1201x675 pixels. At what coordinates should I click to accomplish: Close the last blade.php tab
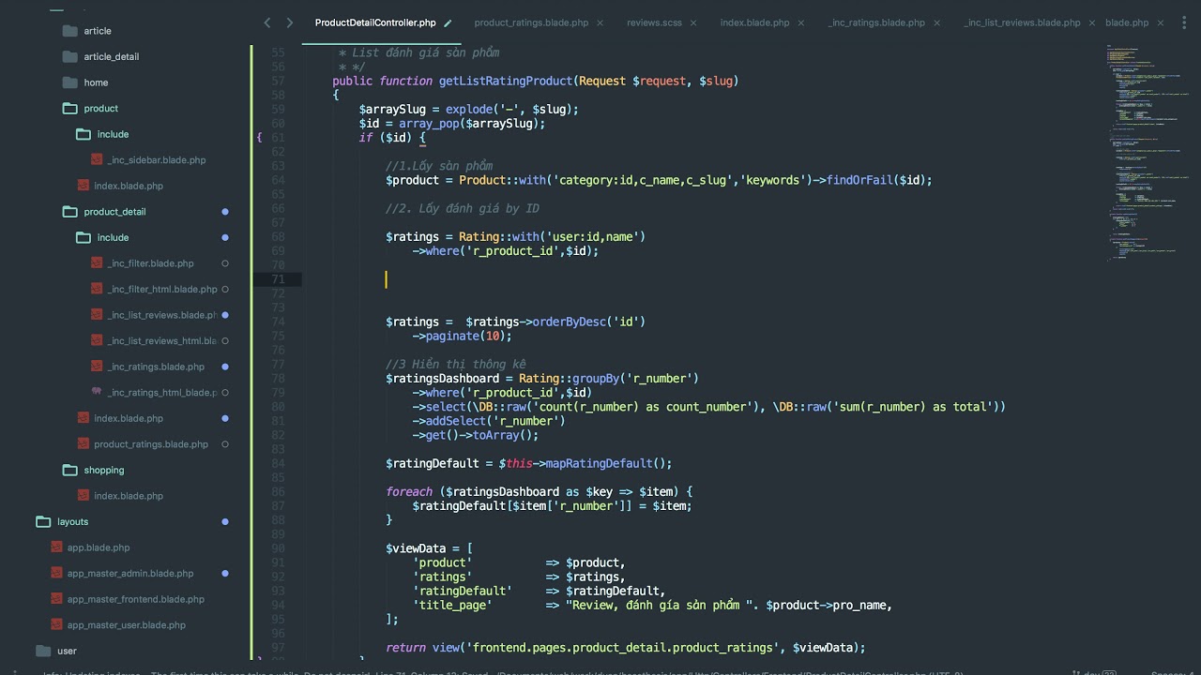[1161, 22]
